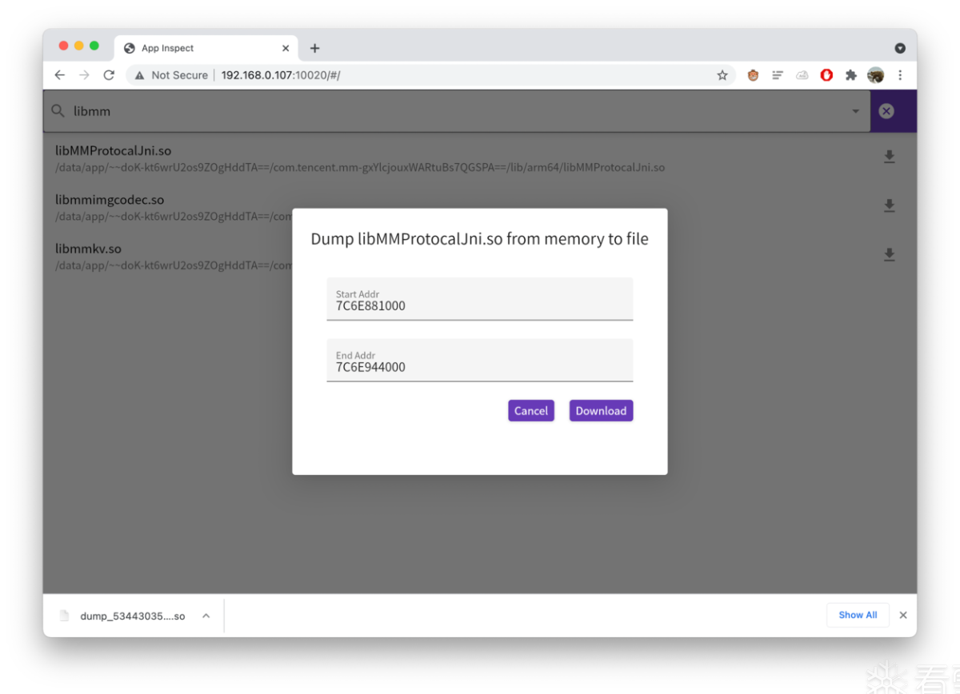Bookmark this page with the star icon
960x694 pixels.
click(722, 75)
